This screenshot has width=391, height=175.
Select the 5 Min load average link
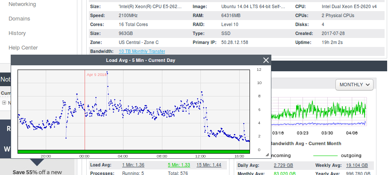point(178,165)
